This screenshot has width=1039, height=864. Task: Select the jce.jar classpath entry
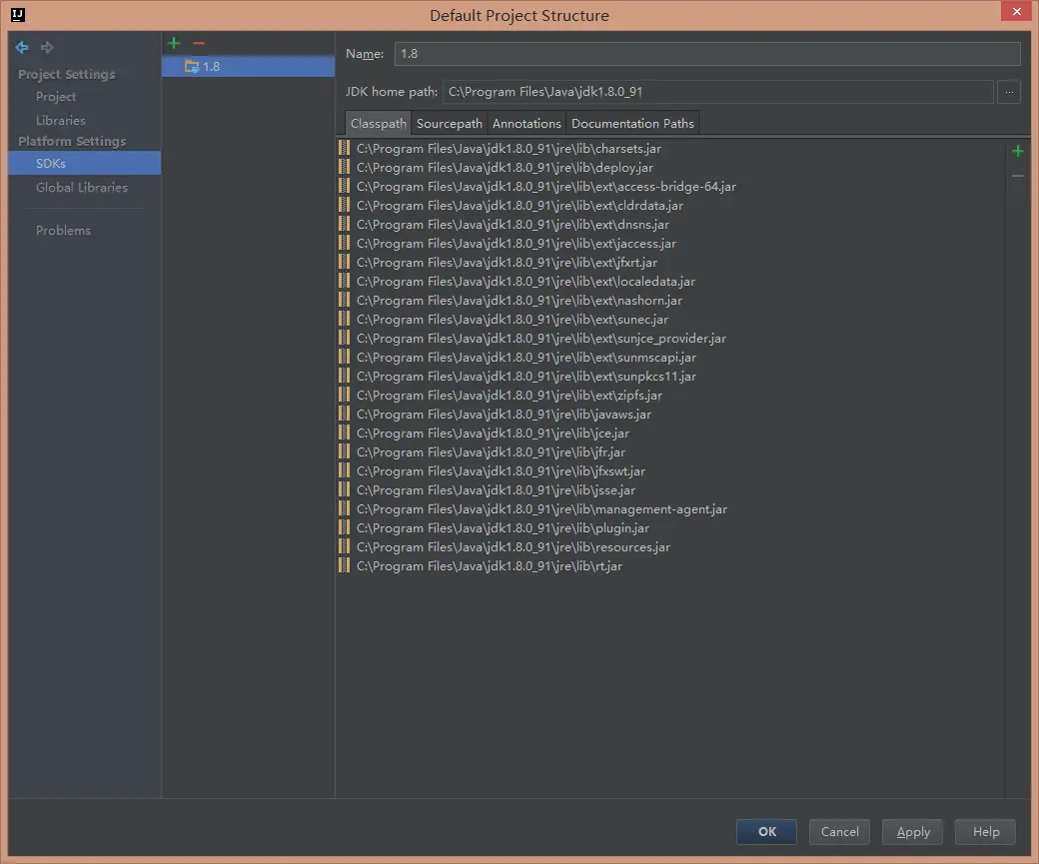493,432
